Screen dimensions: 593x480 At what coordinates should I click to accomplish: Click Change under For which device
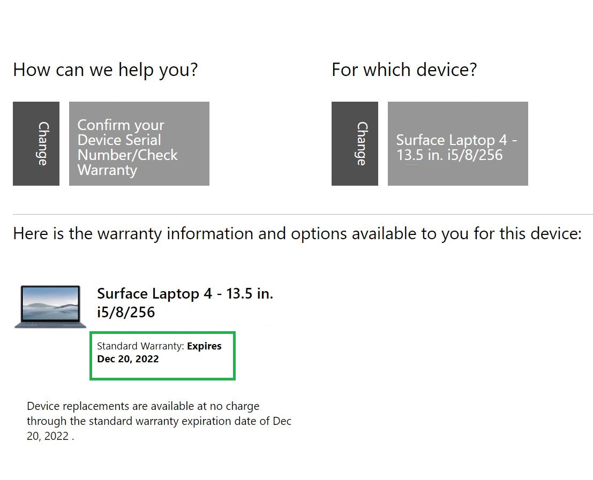coord(355,143)
